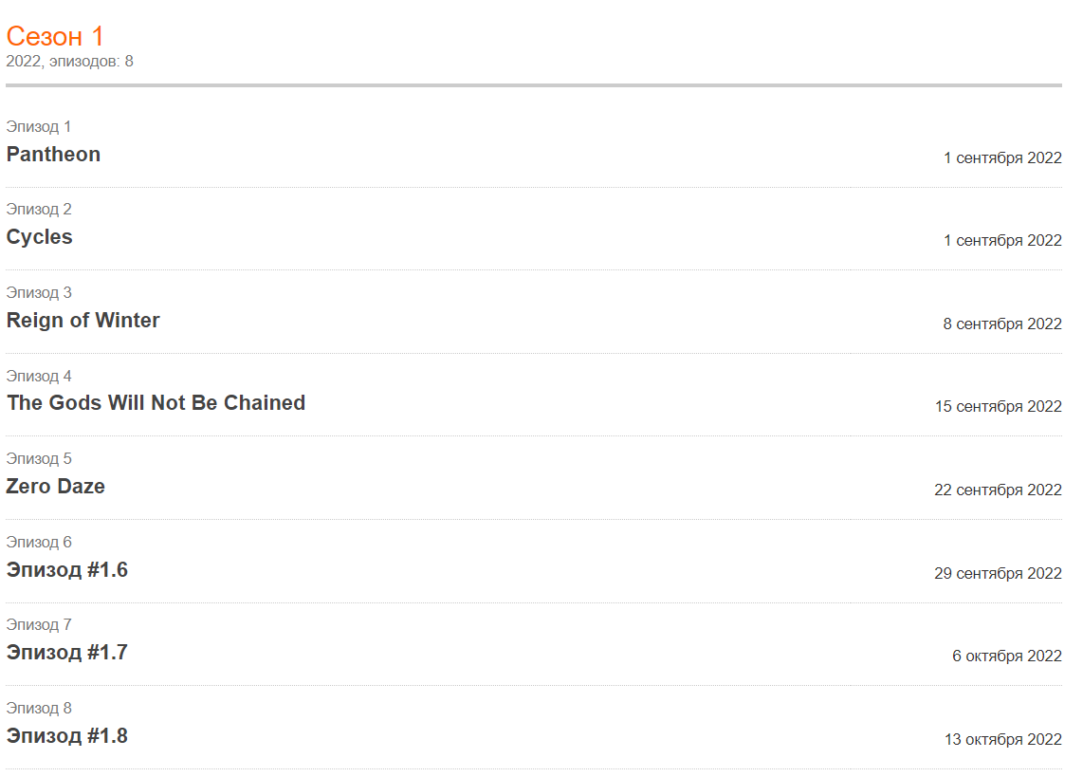
Task: Click the 13 октября 2022 date
Action: coord(1002,740)
